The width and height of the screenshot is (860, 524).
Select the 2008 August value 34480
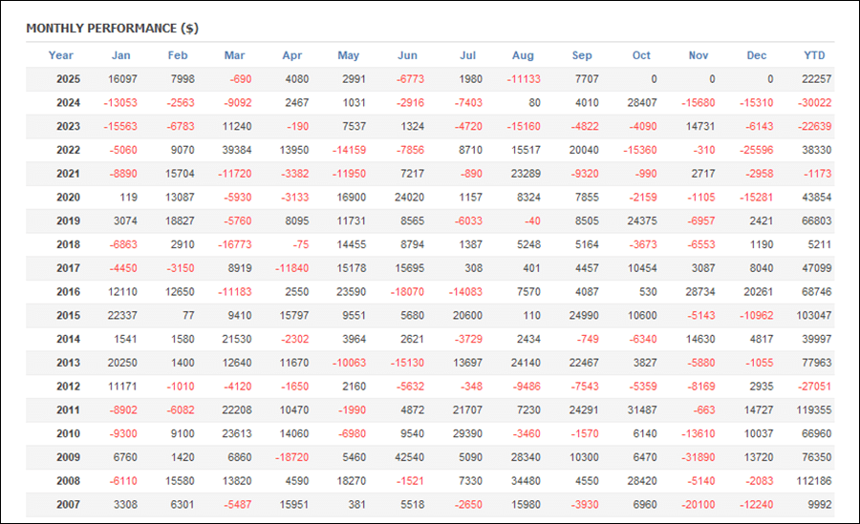coord(525,482)
